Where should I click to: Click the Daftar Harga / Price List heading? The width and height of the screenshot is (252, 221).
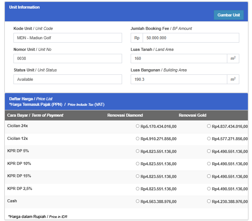click(x=31, y=99)
